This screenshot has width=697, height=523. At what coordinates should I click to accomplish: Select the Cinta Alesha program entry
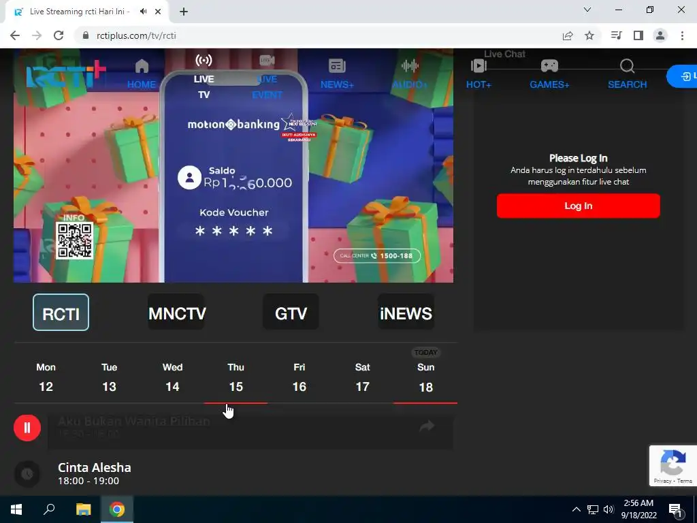click(x=250, y=474)
